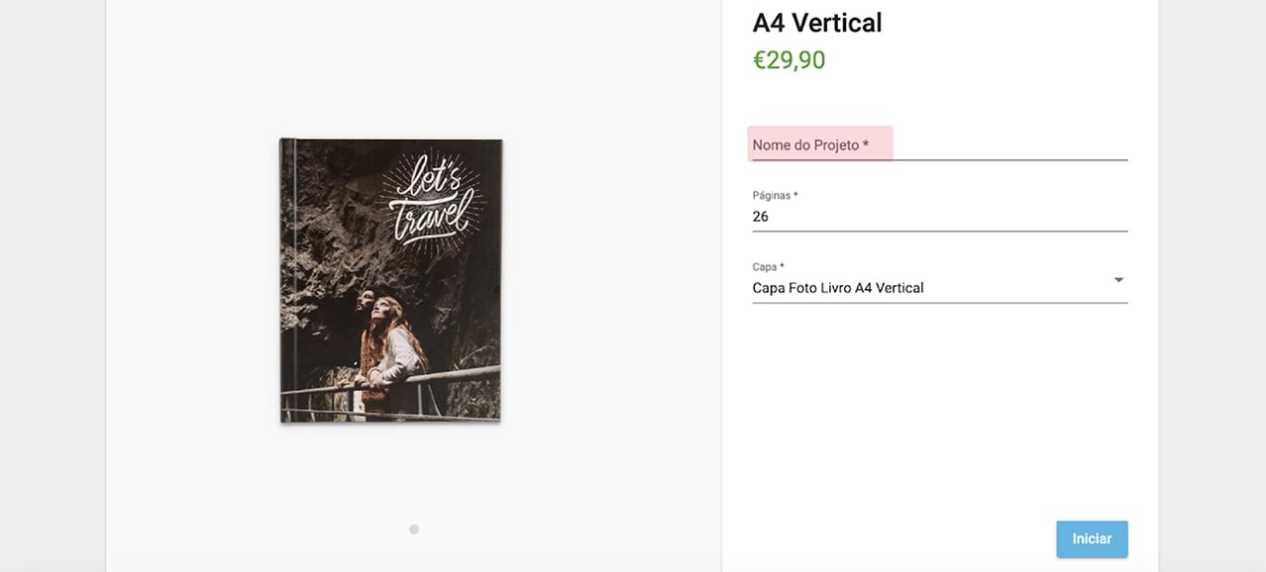This screenshot has width=1266, height=572.
Task: Click the photo book cover image
Action: coord(391,281)
